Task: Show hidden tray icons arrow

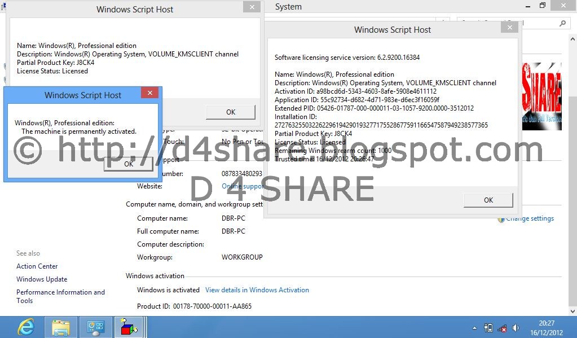Action: (475, 328)
